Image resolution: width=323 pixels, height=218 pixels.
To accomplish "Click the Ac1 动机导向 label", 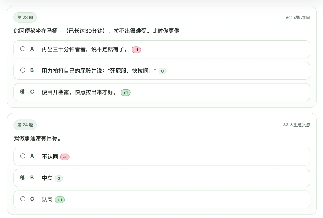I will (298, 18).
